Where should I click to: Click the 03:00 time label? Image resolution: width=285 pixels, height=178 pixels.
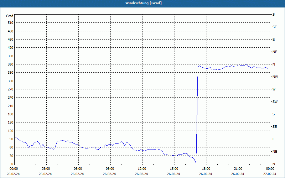pos(46,169)
